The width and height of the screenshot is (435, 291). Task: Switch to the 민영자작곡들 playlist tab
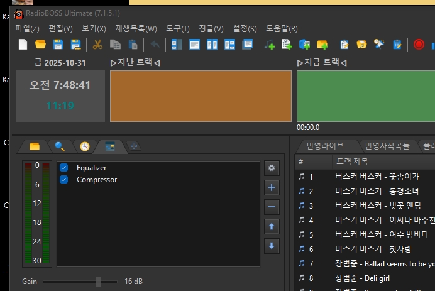click(387, 146)
